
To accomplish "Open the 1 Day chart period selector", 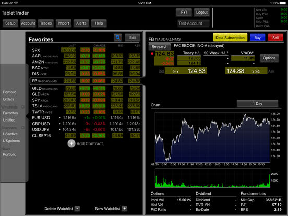I will point(257,104).
